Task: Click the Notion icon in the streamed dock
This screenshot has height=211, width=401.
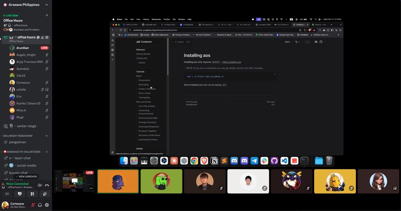Action: (x=214, y=161)
